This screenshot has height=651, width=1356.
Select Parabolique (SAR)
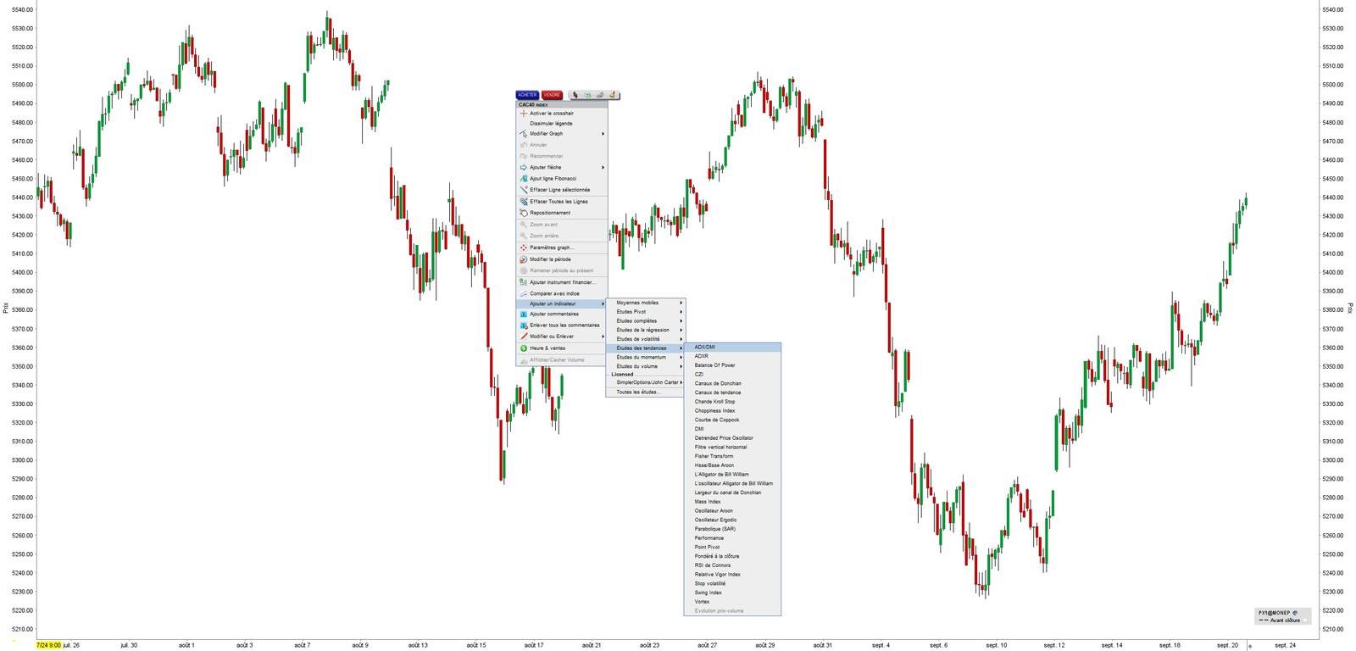[x=732, y=529]
